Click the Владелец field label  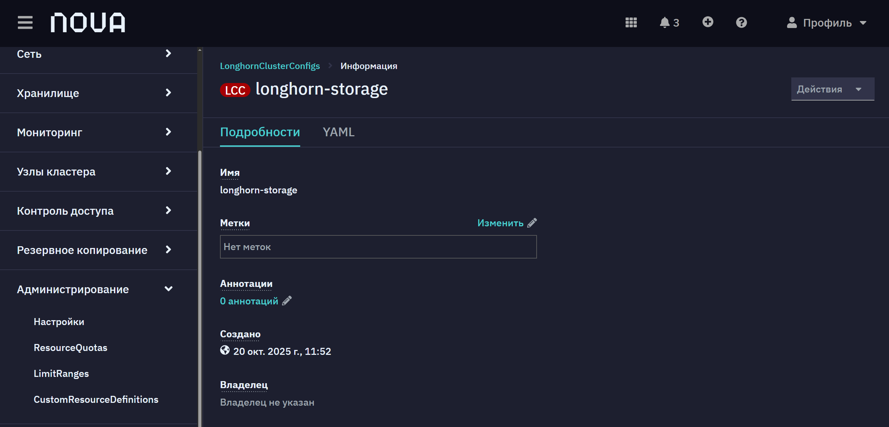pos(244,385)
